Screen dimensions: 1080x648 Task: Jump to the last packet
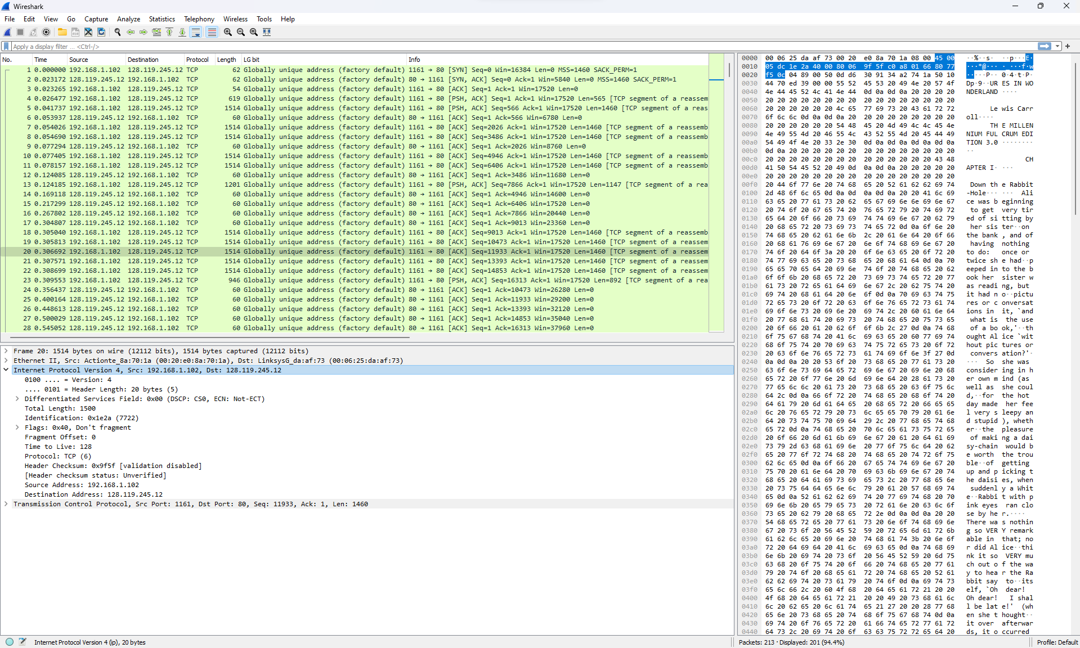coord(182,32)
